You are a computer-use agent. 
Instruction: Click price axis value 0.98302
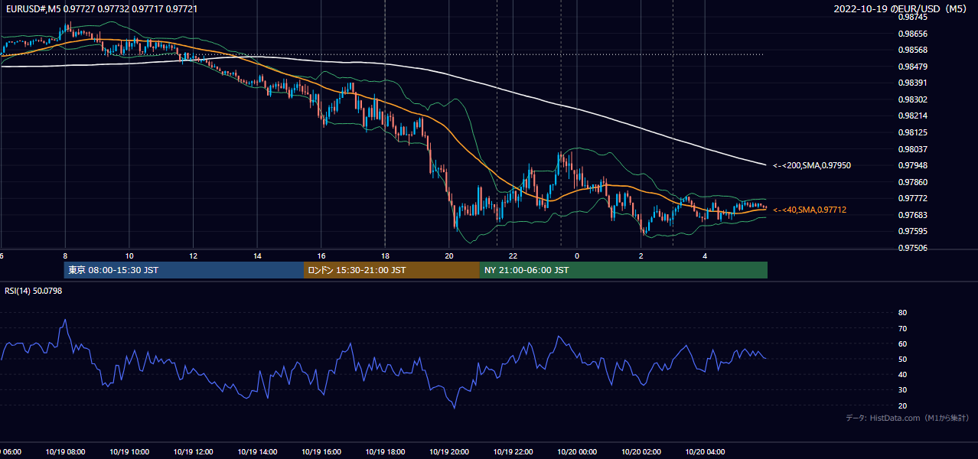pos(912,99)
